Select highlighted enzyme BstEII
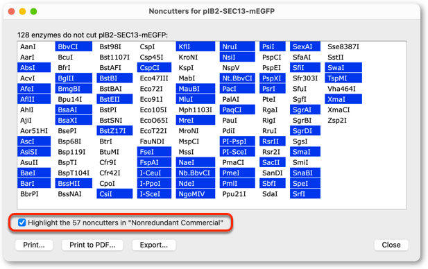This screenshot has height=269, width=428. (x=114, y=99)
